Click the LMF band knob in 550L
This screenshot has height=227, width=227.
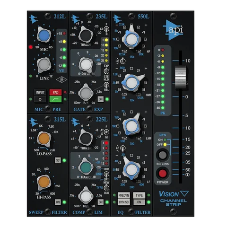point(131,126)
